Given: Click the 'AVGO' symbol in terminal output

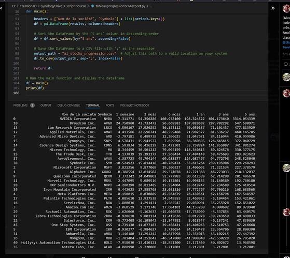Looking at the screenshot, I should point(108,123).
